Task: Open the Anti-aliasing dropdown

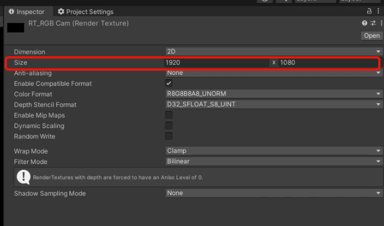Action: [274, 73]
